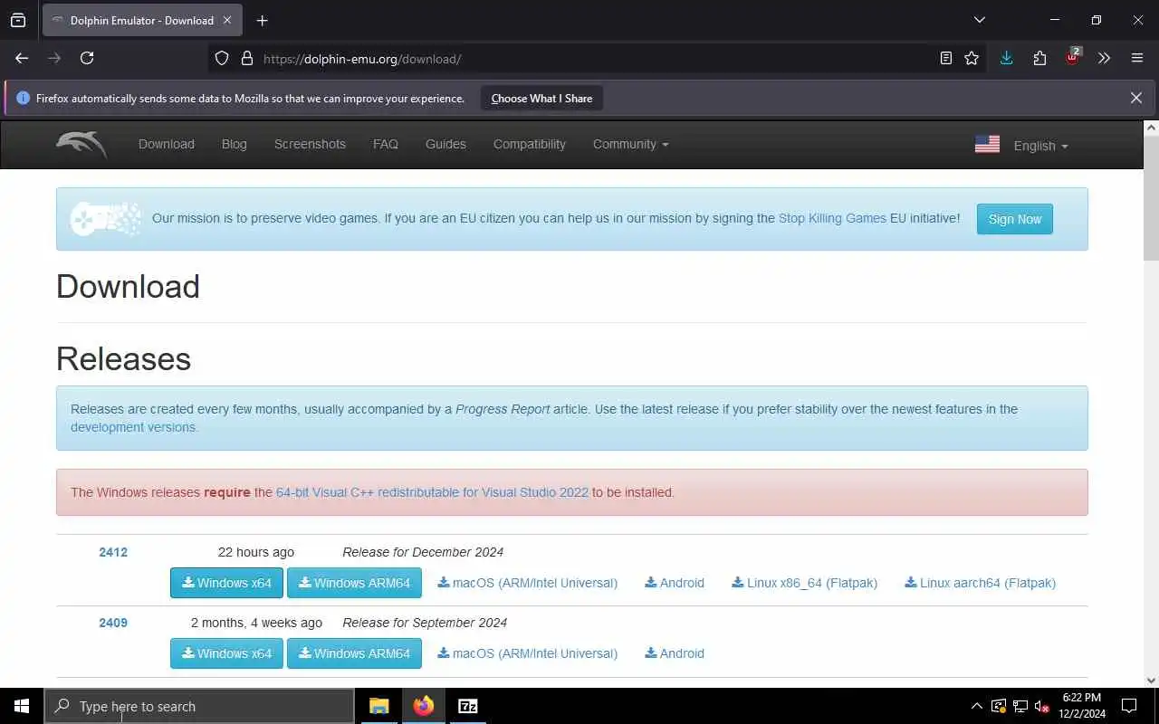Image resolution: width=1159 pixels, height=724 pixels.
Task: Download 2412 Linux aarch64 (Flatpak)
Action: click(x=981, y=583)
